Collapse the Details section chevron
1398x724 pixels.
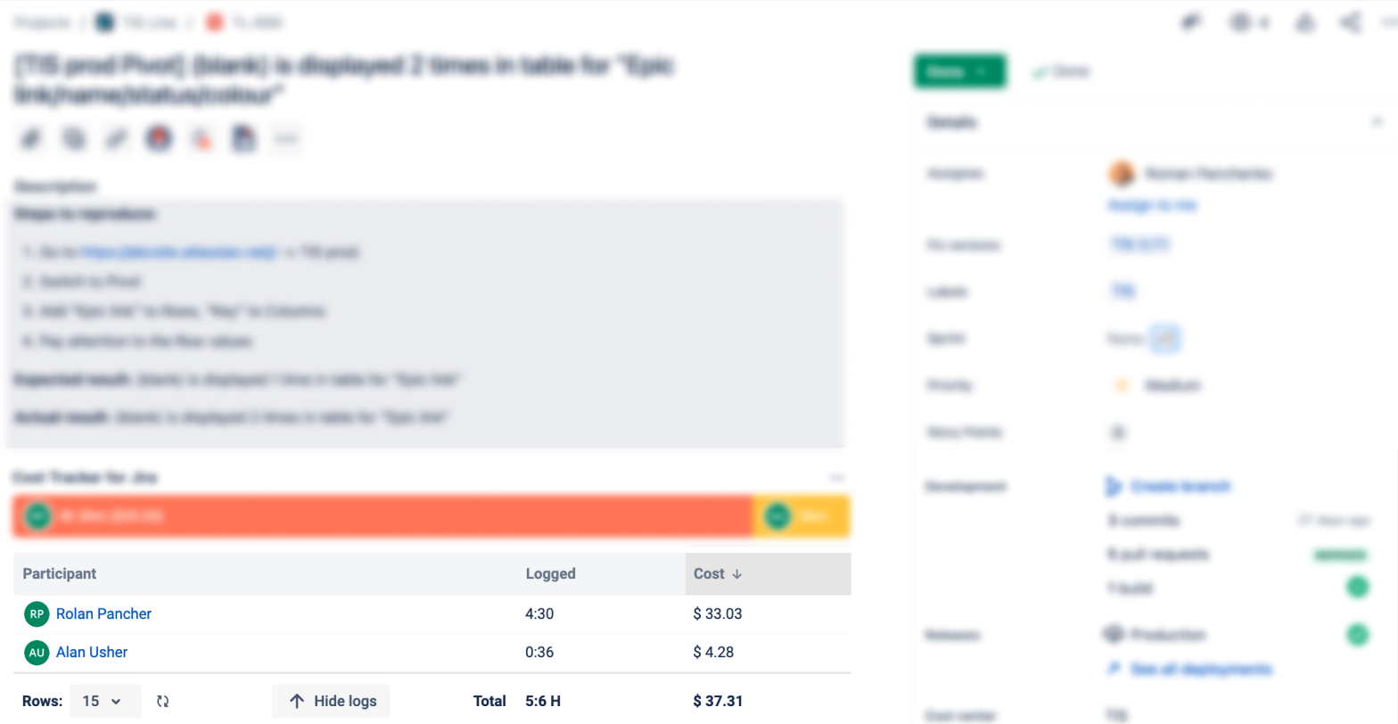(x=1377, y=122)
